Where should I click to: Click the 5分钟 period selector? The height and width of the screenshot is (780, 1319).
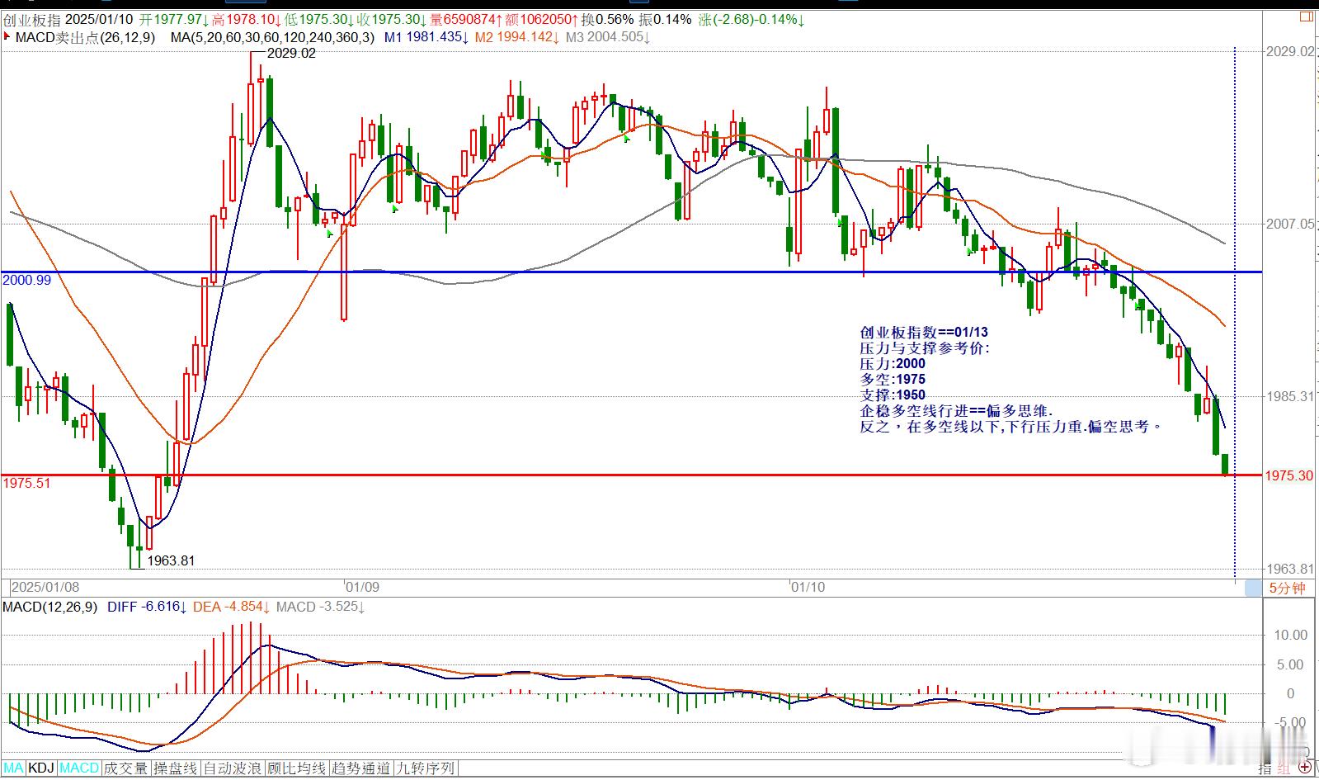coord(1287,588)
